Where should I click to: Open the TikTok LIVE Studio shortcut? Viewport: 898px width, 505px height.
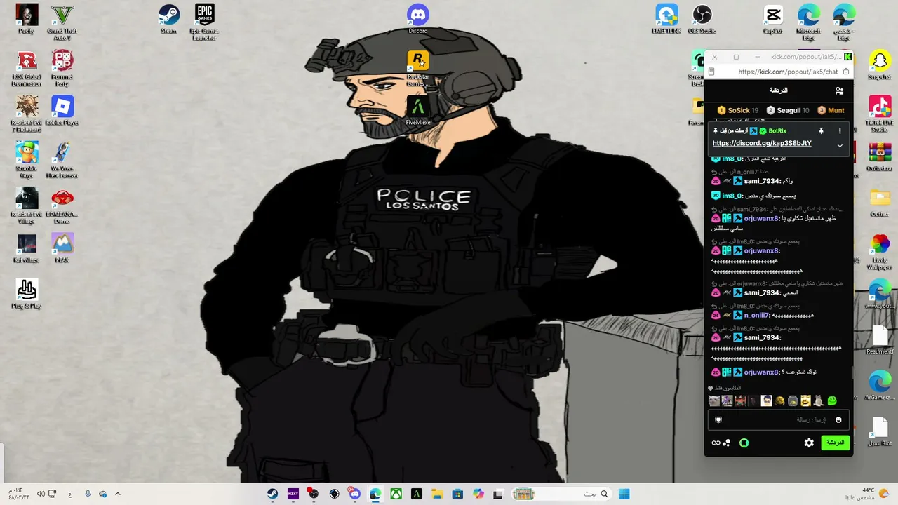pos(879,114)
